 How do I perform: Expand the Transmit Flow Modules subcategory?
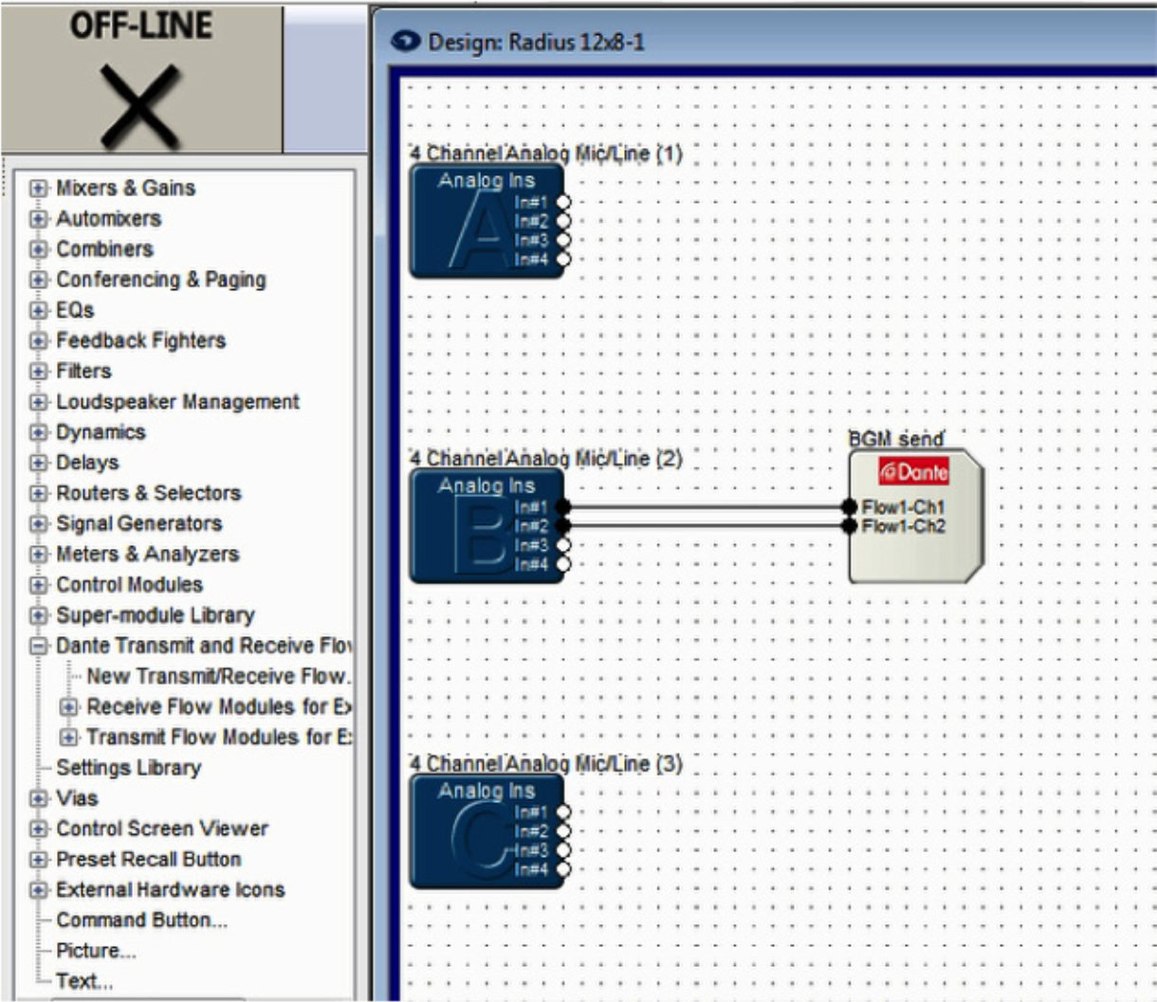pos(68,738)
